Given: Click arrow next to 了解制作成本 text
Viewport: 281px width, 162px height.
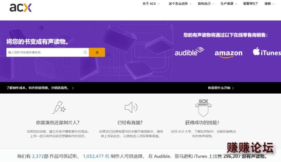Looking at the screenshot, I should click(x=73, y=88).
